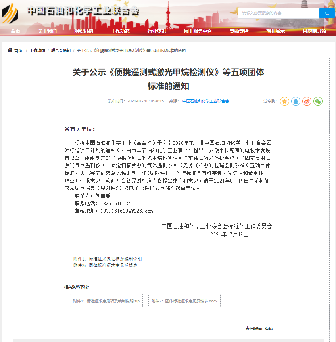Focus the search input field
336x342 pixels.
(x=278, y=13)
